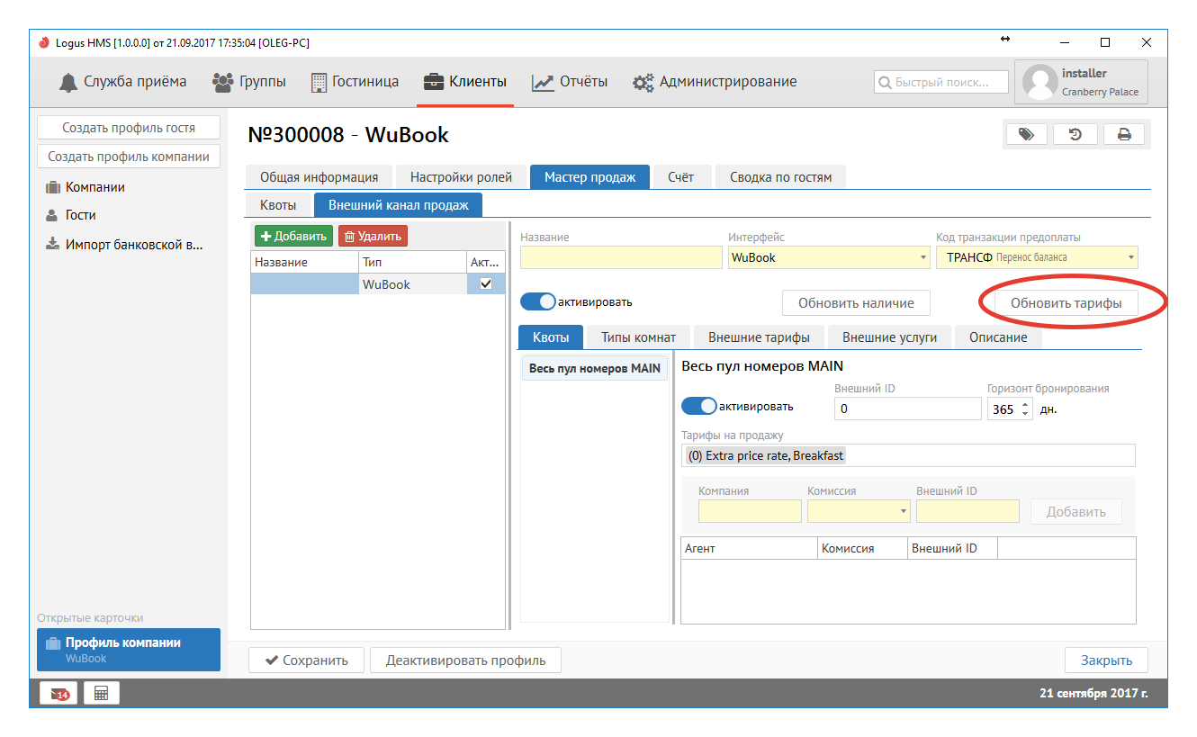Click the Компания input field

(x=750, y=512)
